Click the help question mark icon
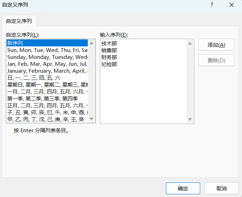This screenshot has width=242, height=197. click(212, 5)
